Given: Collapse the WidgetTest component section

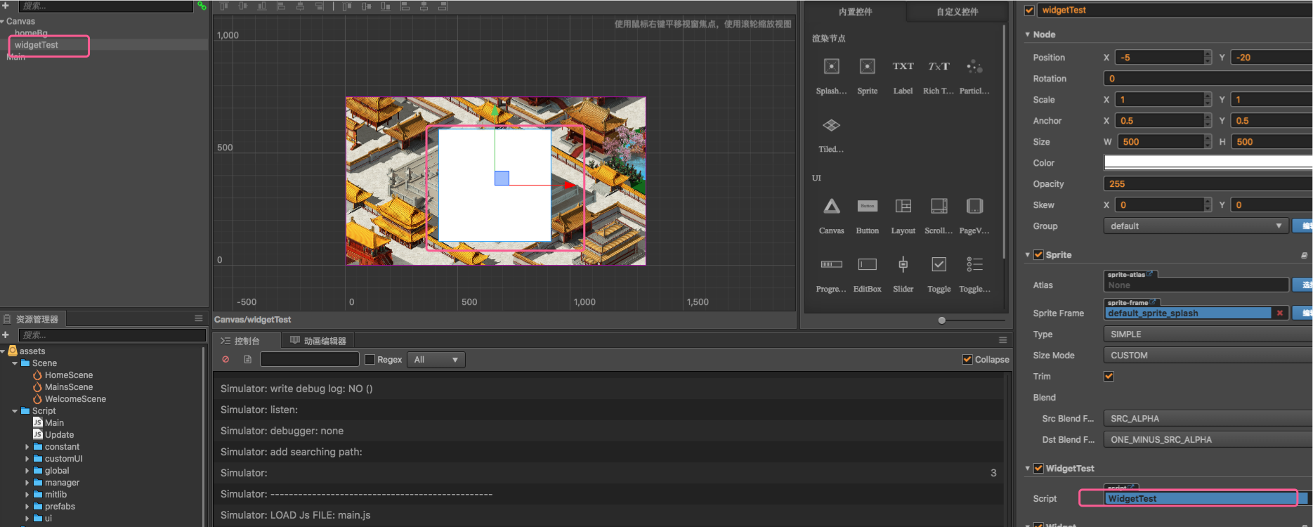Looking at the screenshot, I should (x=1027, y=468).
